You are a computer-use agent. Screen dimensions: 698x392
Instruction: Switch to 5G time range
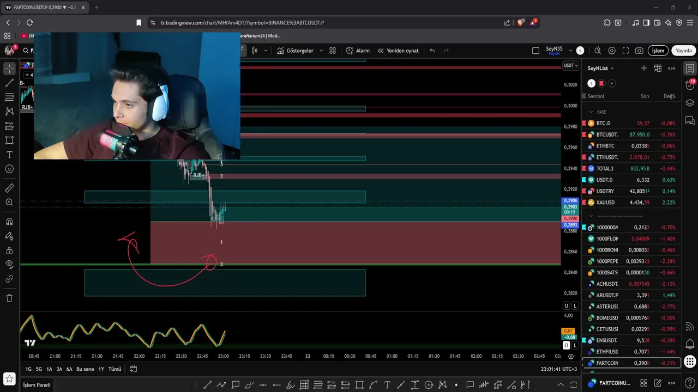point(39,369)
